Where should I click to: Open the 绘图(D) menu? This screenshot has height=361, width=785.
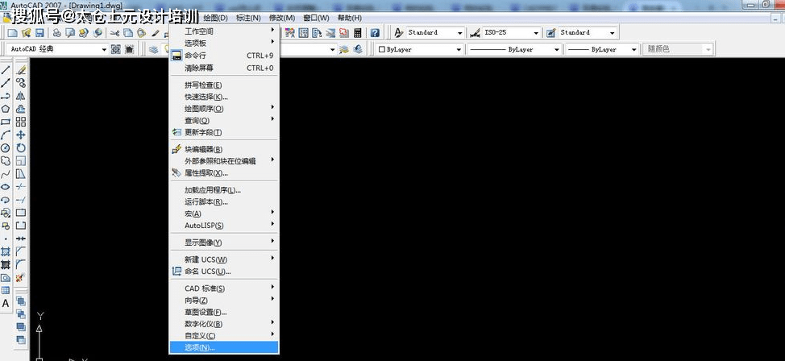tap(216, 18)
